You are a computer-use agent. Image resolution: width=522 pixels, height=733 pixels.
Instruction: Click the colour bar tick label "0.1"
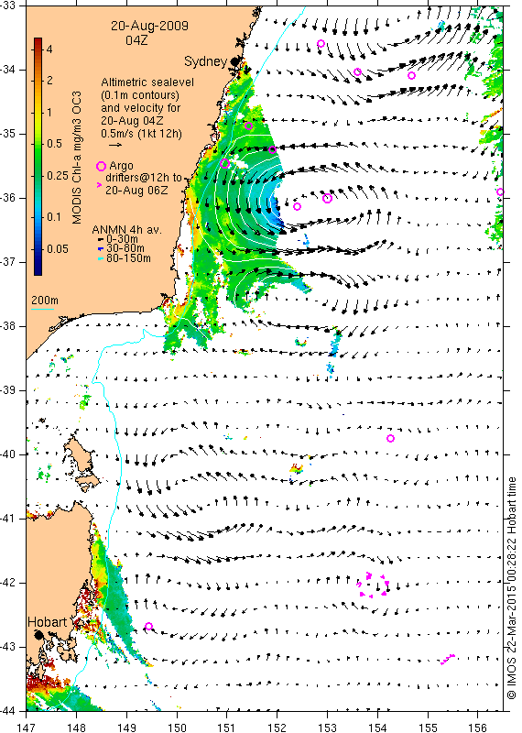tap(54, 216)
